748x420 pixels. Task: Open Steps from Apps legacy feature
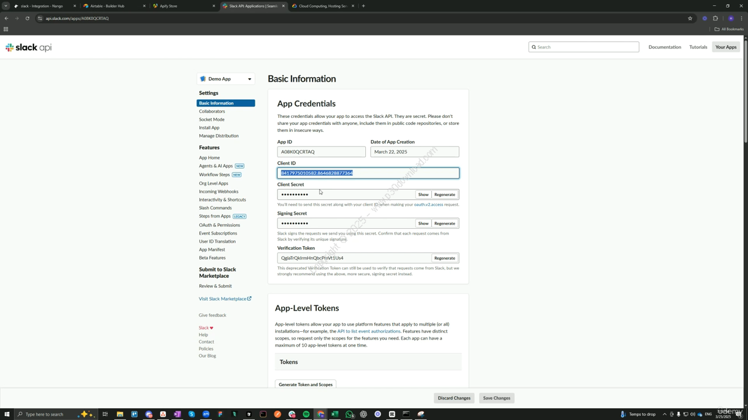[x=214, y=216]
